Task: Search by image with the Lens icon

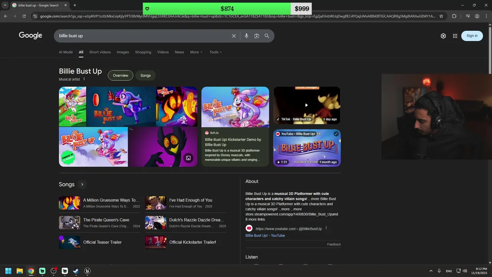Action: pyautogui.click(x=257, y=36)
